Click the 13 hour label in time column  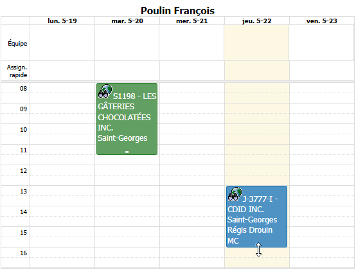[x=23, y=191]
